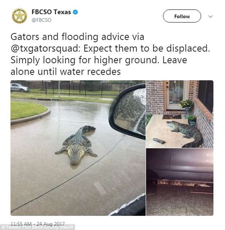The height and width of the screenshot is (230, 225).
Task: Click the parked silver car behind the fence
Action: (20, 88)
